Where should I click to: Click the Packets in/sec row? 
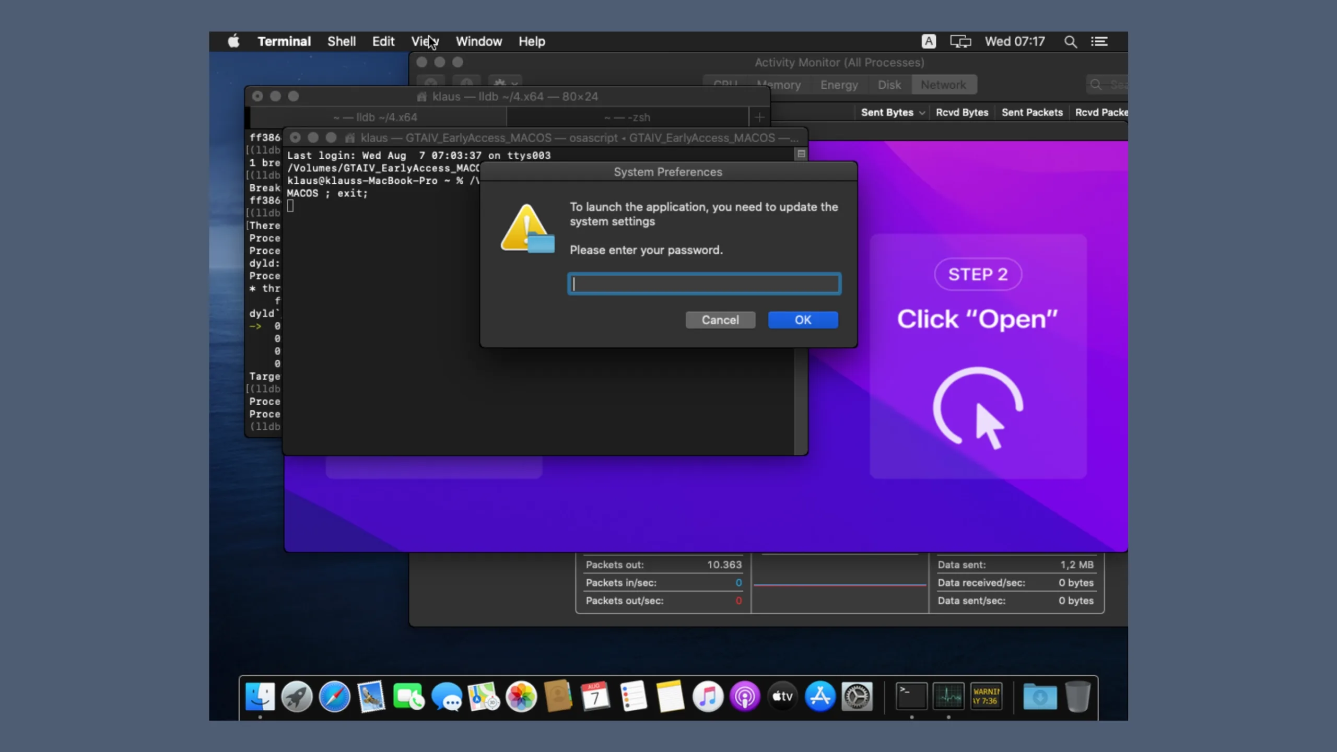(663, 583)
